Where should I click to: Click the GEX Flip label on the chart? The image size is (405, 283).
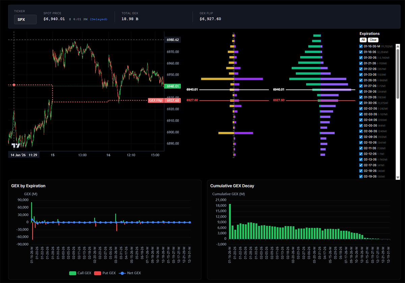click(156, 101)
